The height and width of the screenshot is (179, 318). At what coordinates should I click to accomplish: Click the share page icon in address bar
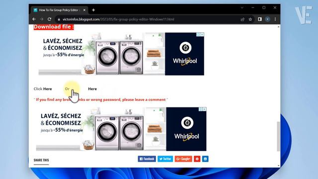point(242,19)
